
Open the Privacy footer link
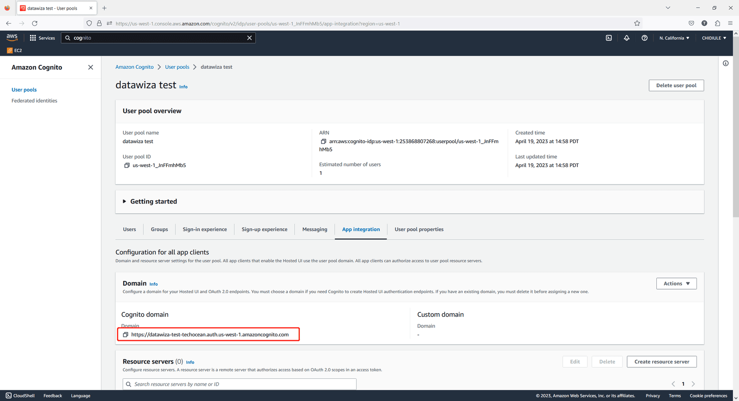(653, 395)
